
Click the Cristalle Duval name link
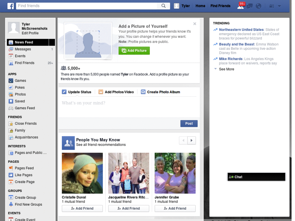tap(74, 197)
